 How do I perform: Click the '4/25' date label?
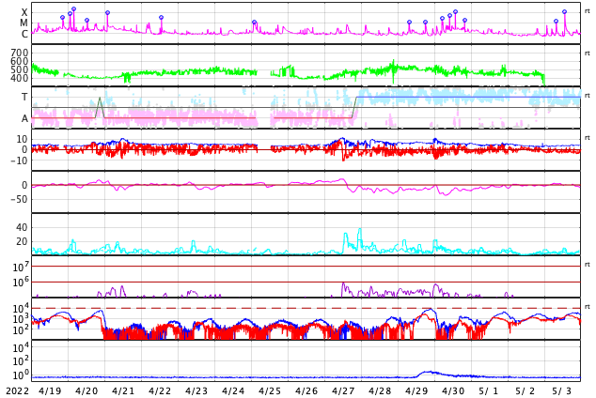pyautogui.click(x=270, y=390)
